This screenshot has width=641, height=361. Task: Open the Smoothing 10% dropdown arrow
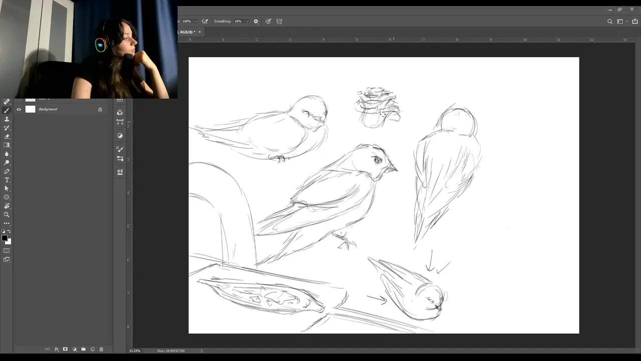[247, 22]
